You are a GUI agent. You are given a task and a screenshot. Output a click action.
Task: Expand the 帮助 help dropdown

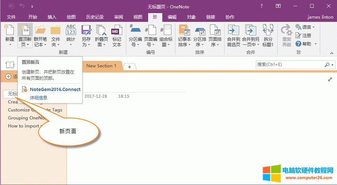pyautogui.click(x=316, y=44)
